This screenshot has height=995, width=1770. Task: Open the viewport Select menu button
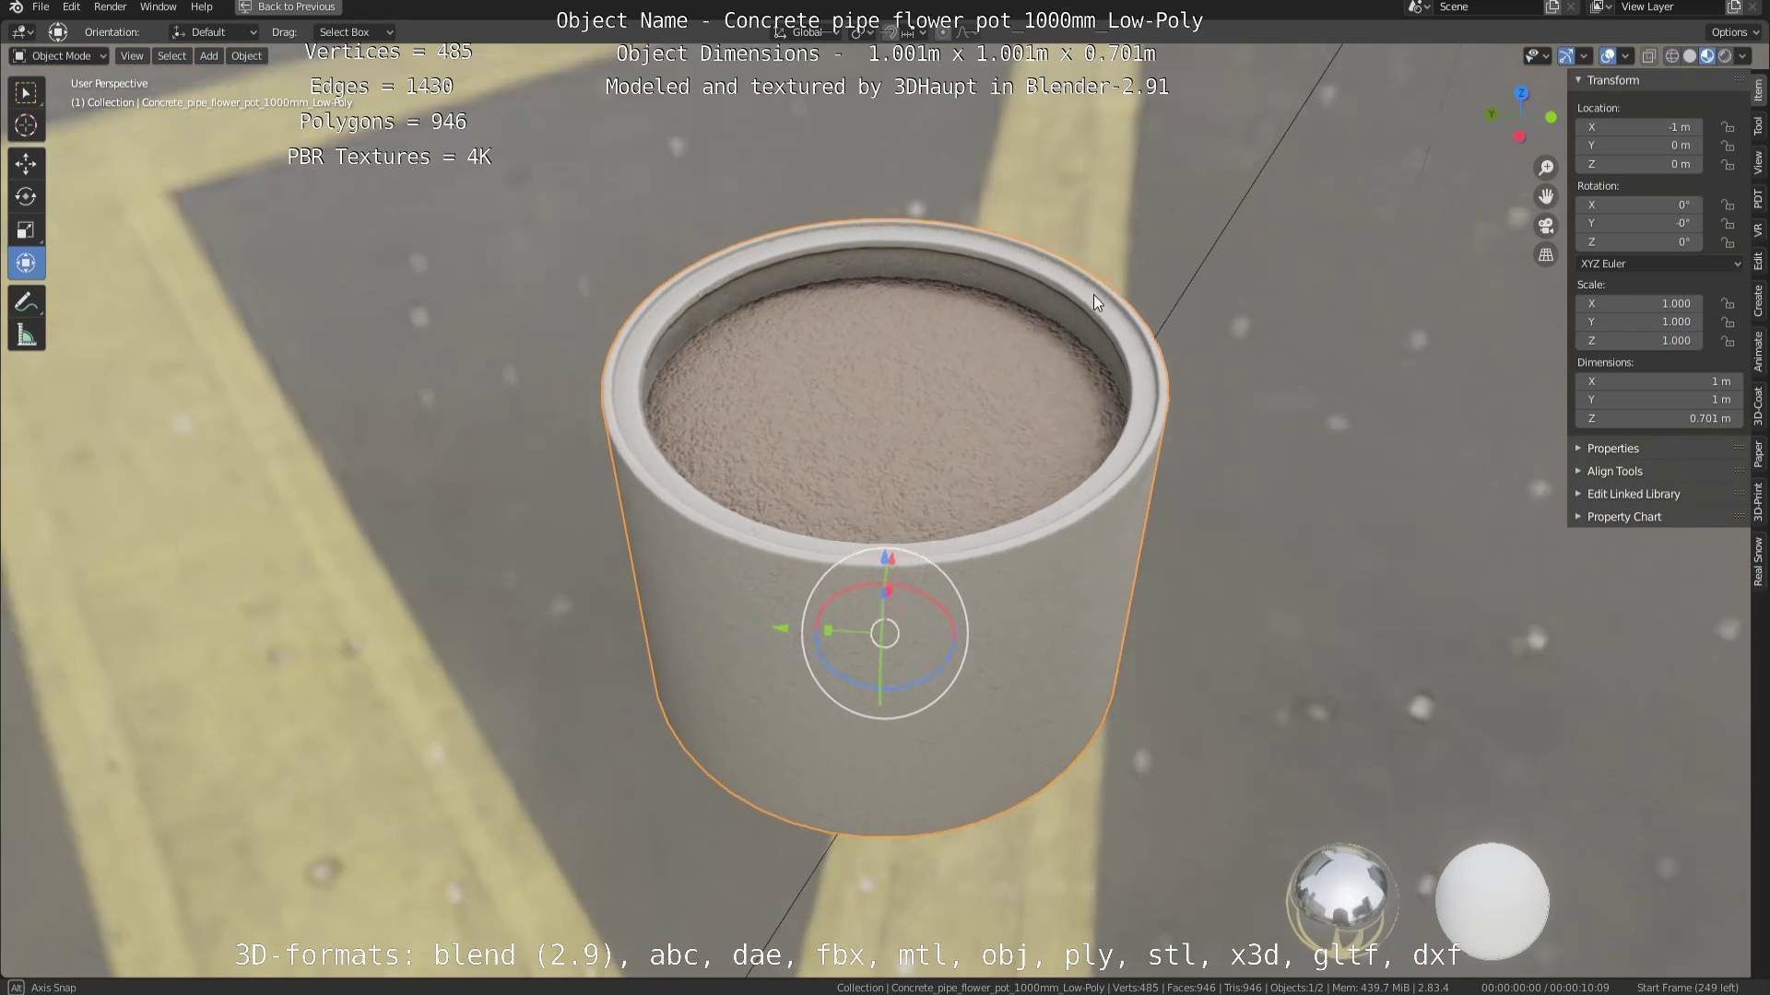(x=171, y=56)
